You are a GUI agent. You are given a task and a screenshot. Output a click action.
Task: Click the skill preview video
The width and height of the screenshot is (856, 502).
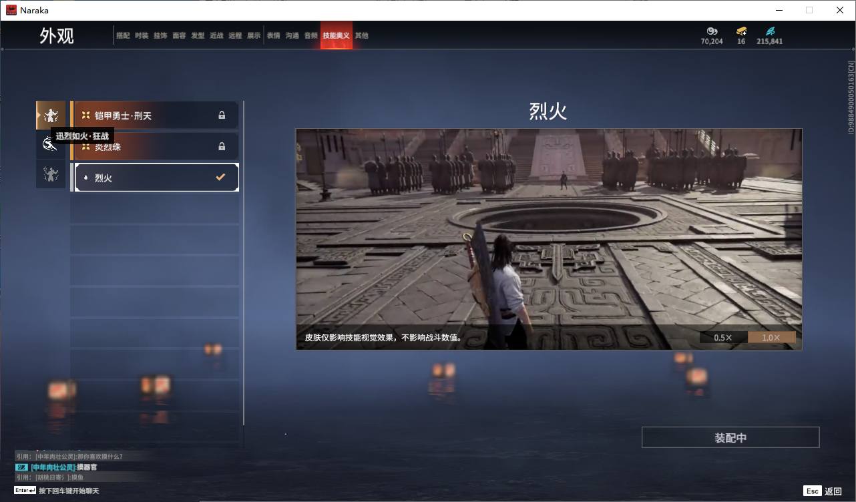coord(549,239)
